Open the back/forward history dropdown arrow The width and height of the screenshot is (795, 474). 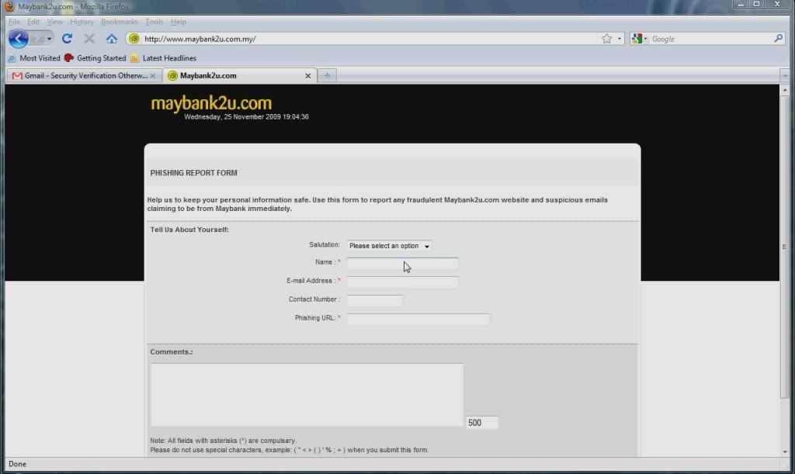(x=49, y=39)
